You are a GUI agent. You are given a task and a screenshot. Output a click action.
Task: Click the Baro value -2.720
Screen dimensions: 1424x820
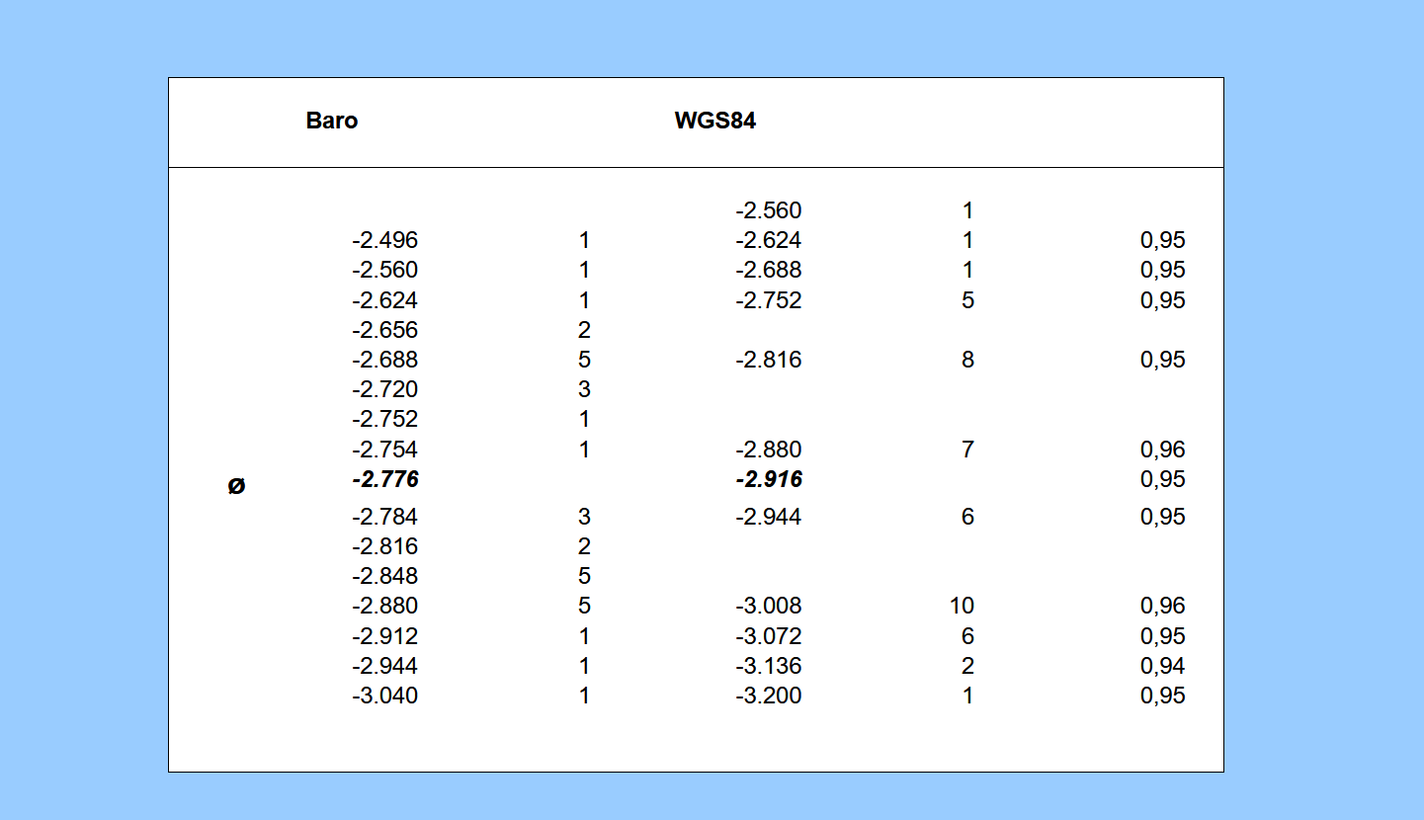click(x=384, y=389)
